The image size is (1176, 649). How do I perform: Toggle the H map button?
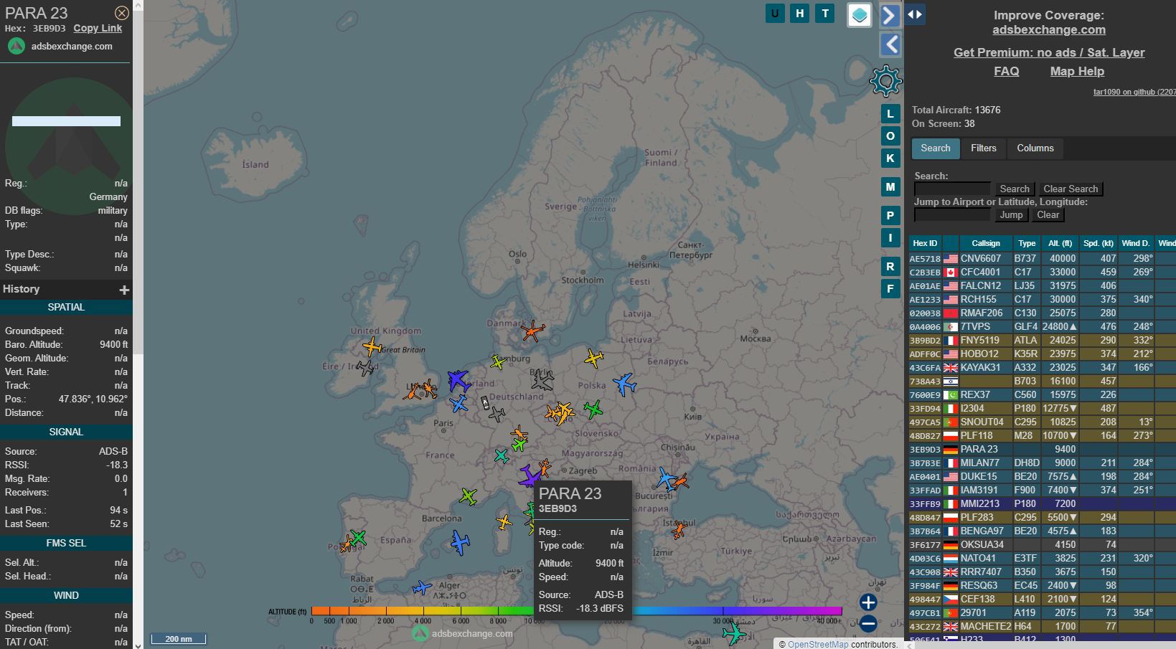[800, 13]
